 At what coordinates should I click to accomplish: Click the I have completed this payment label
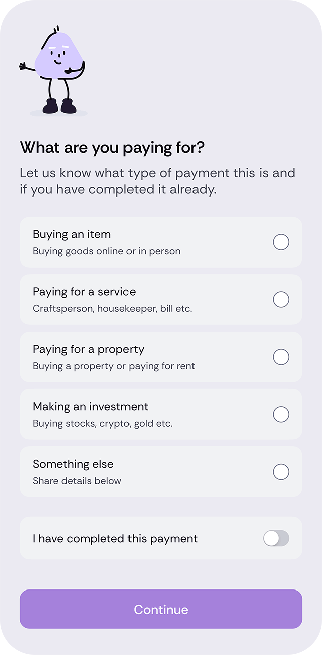click(115, 538)
